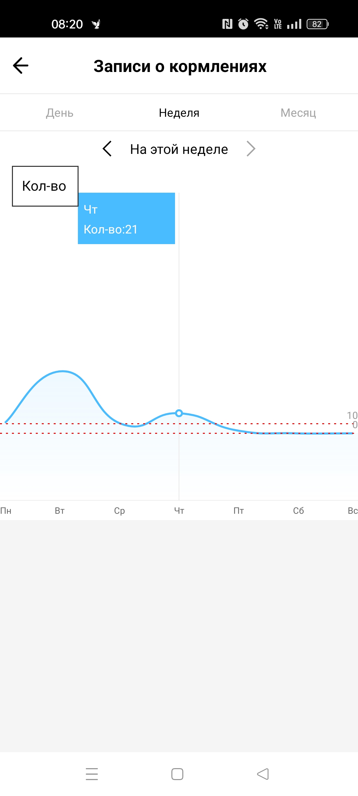Tap the Сб label on chart axis
The width and height of the screenshot is (358, 796).
click(x=298, y=511)
